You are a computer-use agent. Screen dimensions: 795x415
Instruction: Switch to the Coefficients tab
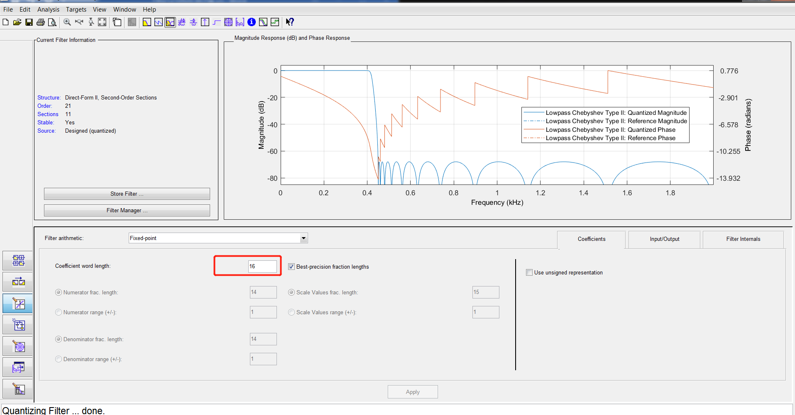coord(591,239)
